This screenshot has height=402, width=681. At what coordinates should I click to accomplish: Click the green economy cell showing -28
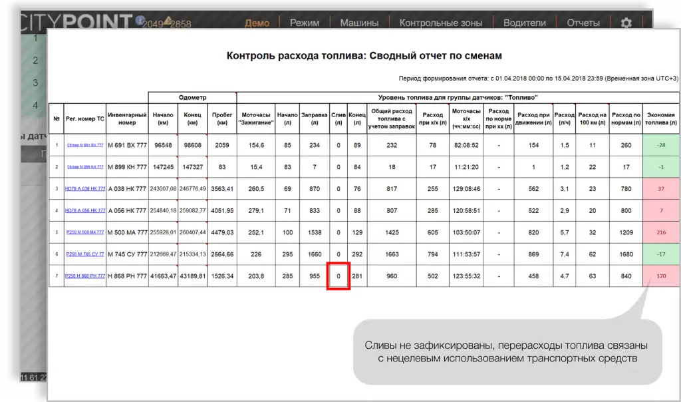661,144
